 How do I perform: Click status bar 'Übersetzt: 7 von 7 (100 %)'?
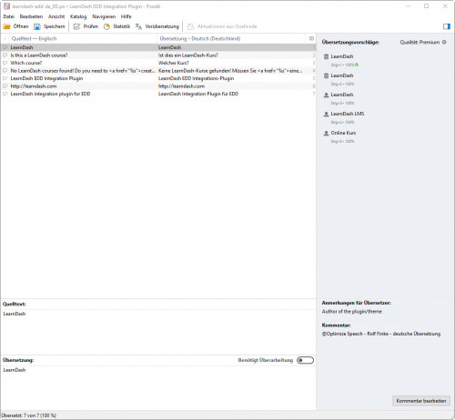pos(29,415)
